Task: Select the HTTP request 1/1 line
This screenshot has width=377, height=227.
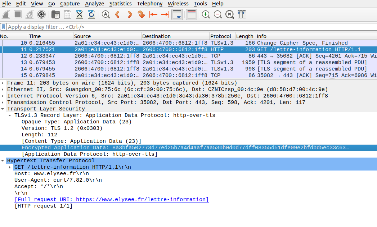Action: click(44, 206)
